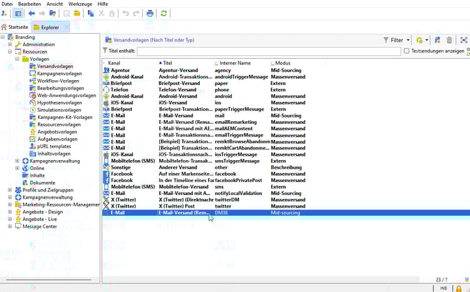This screenshot has height=292, width=470.
Task: Expand the Message Center node
Action: point(10,226)
